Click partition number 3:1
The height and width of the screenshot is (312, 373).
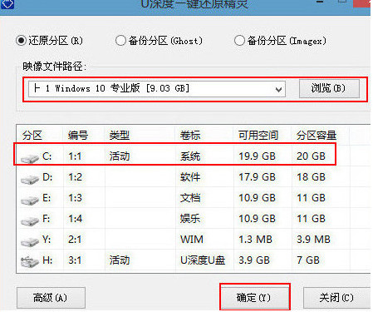[75, 260]
